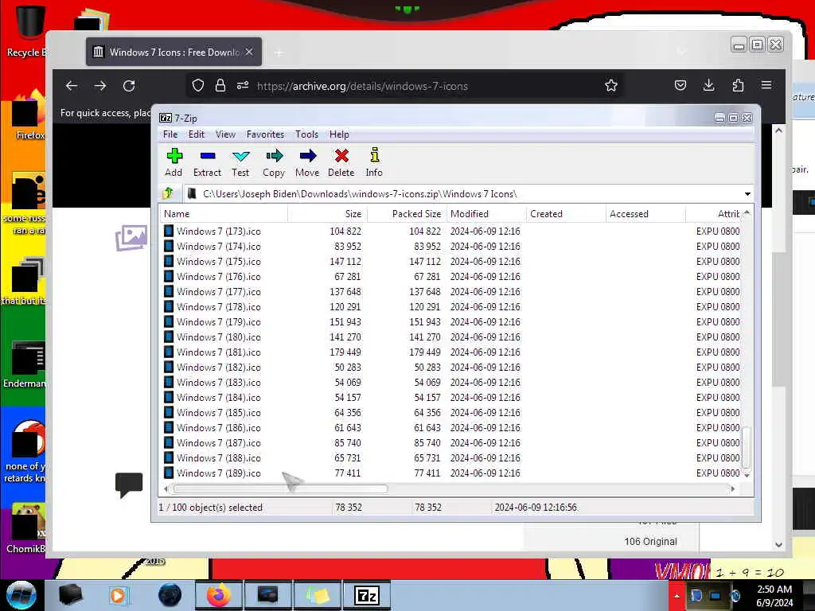Click the Firefox taskbar button

click(x=219, y=595)
